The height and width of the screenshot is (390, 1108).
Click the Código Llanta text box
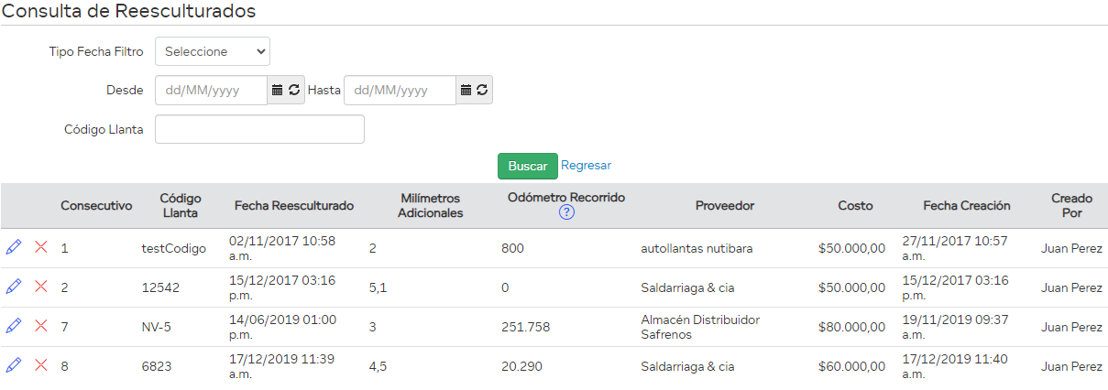click(x=259, y=129)
